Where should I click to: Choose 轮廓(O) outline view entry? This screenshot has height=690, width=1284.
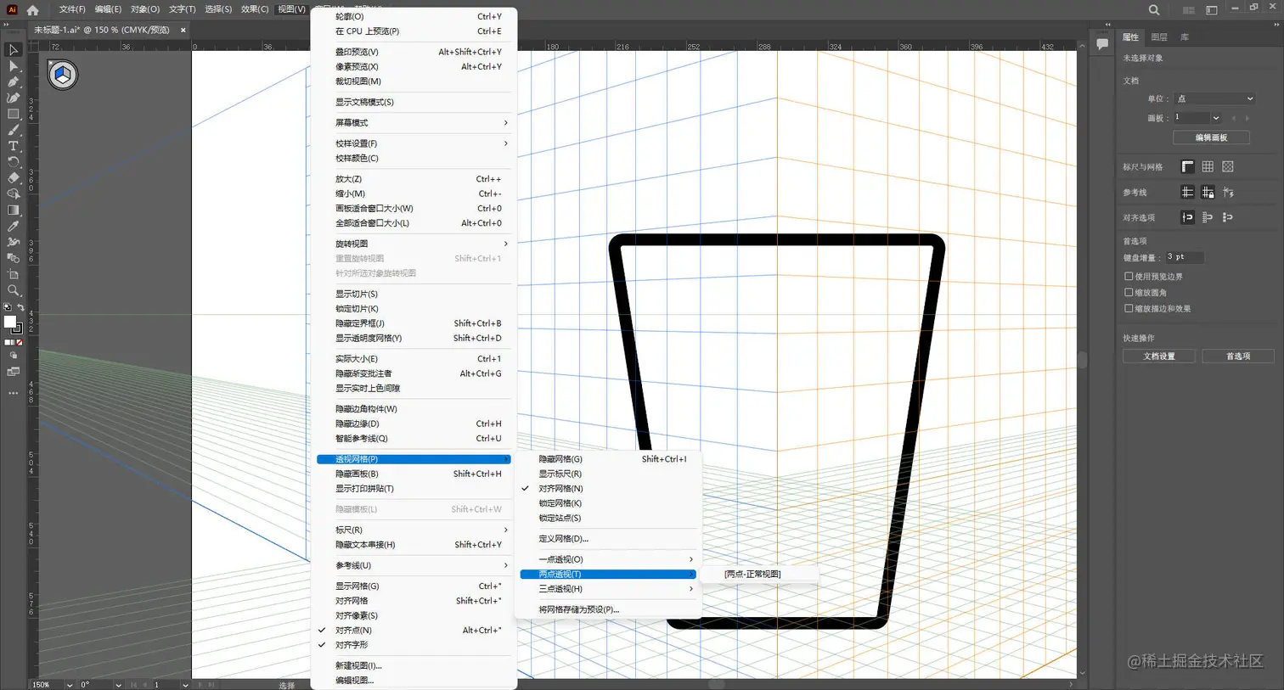click(414, 16)
